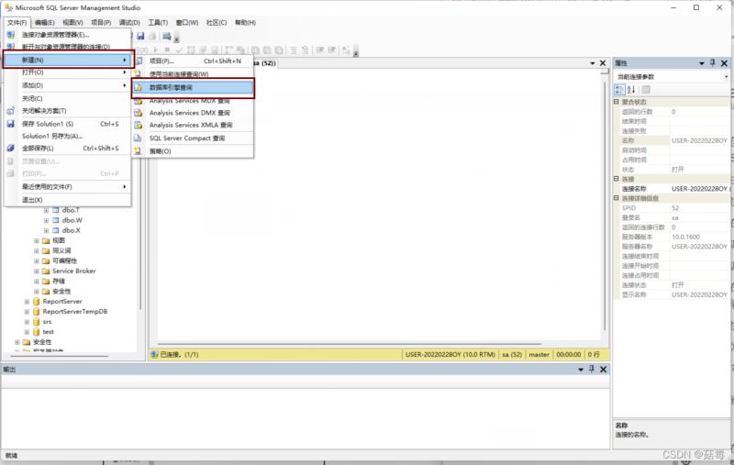
Task: Choose Solution1 另存为(A)... in File menu
Action: click(67, 136)
